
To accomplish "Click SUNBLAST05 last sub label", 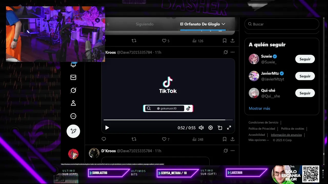I will point(100,173).
